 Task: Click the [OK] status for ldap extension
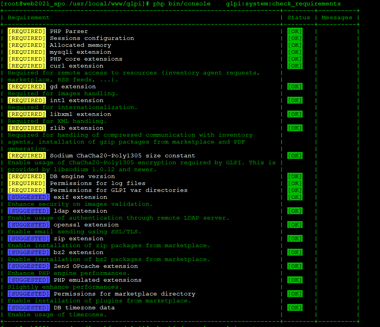point(295,211)
